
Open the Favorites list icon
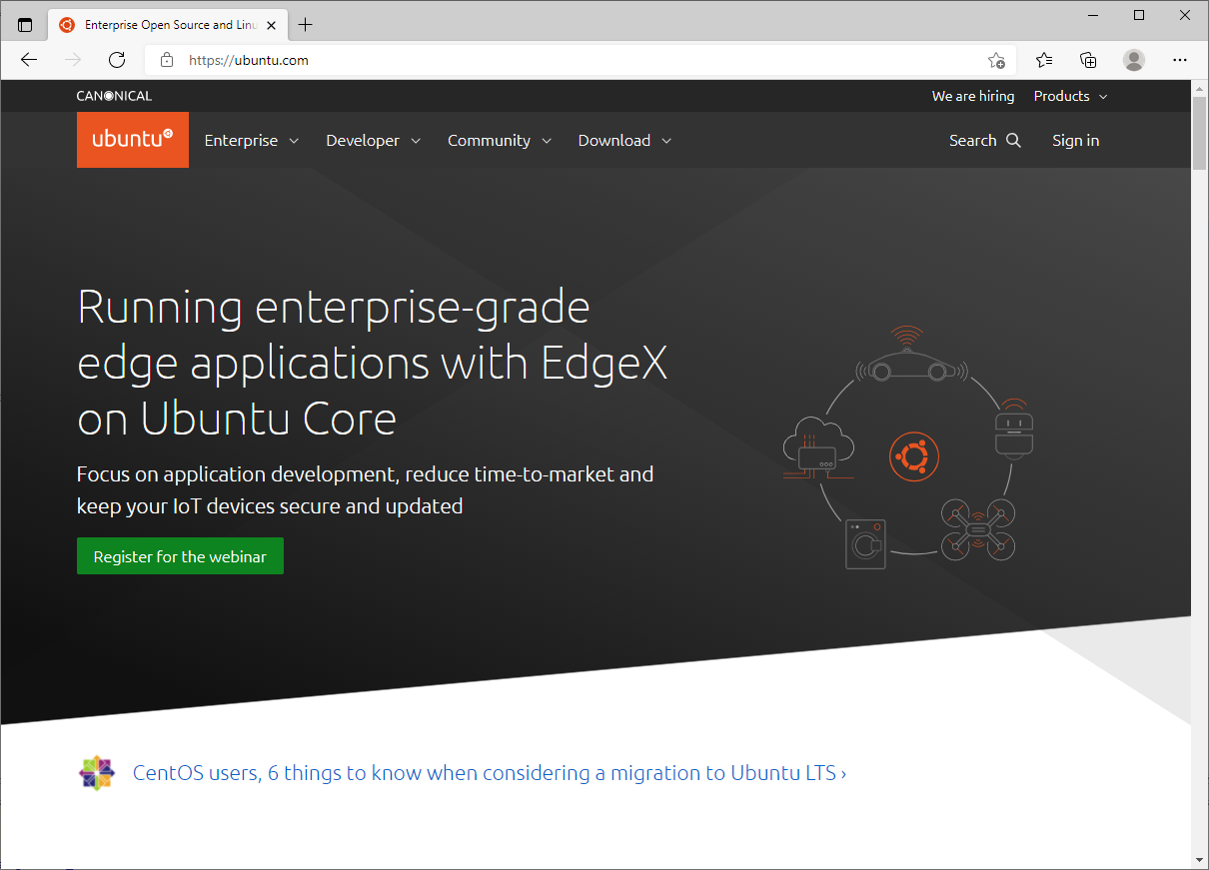click(1044, 60)
